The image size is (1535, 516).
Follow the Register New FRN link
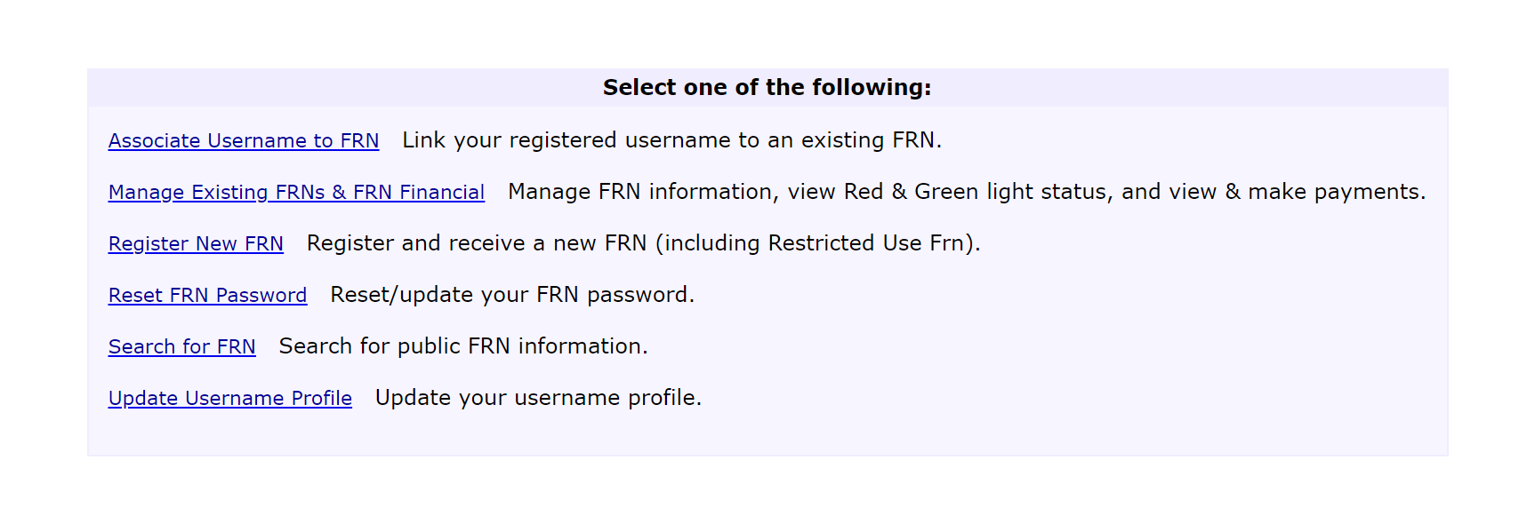(x=196, y=244)
